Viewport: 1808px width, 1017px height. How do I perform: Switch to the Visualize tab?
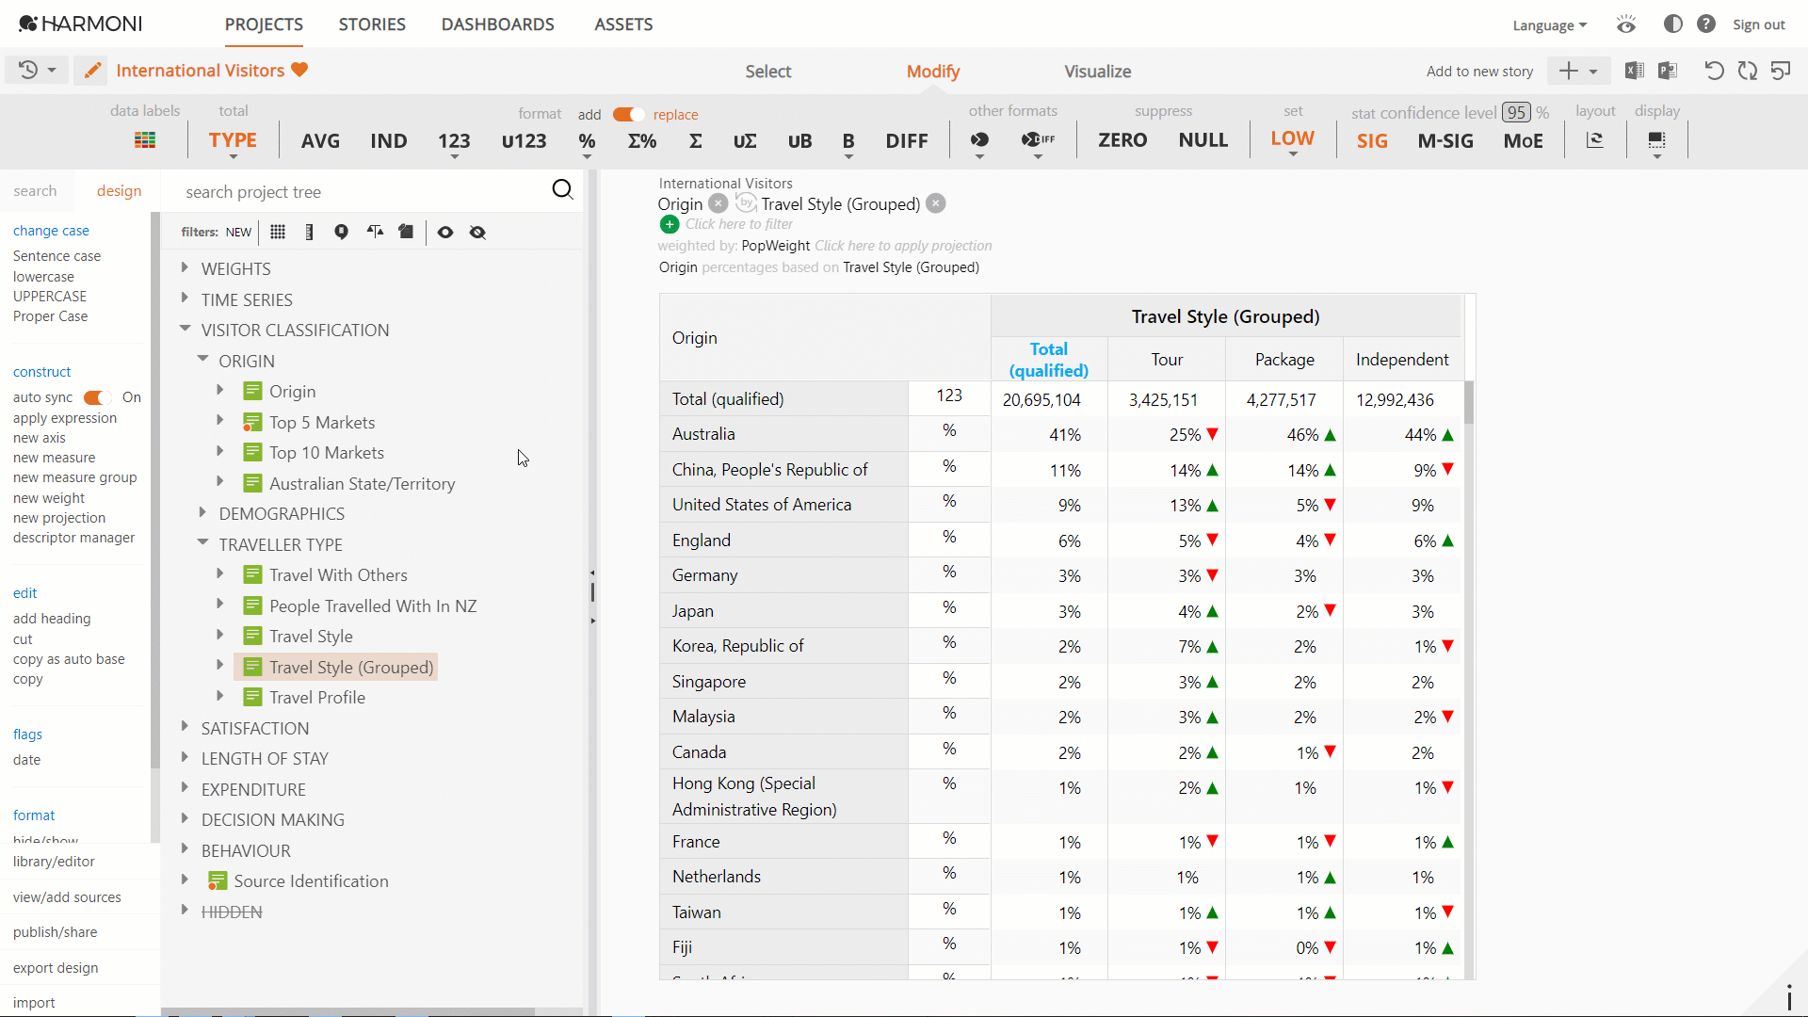(1097, 72)
